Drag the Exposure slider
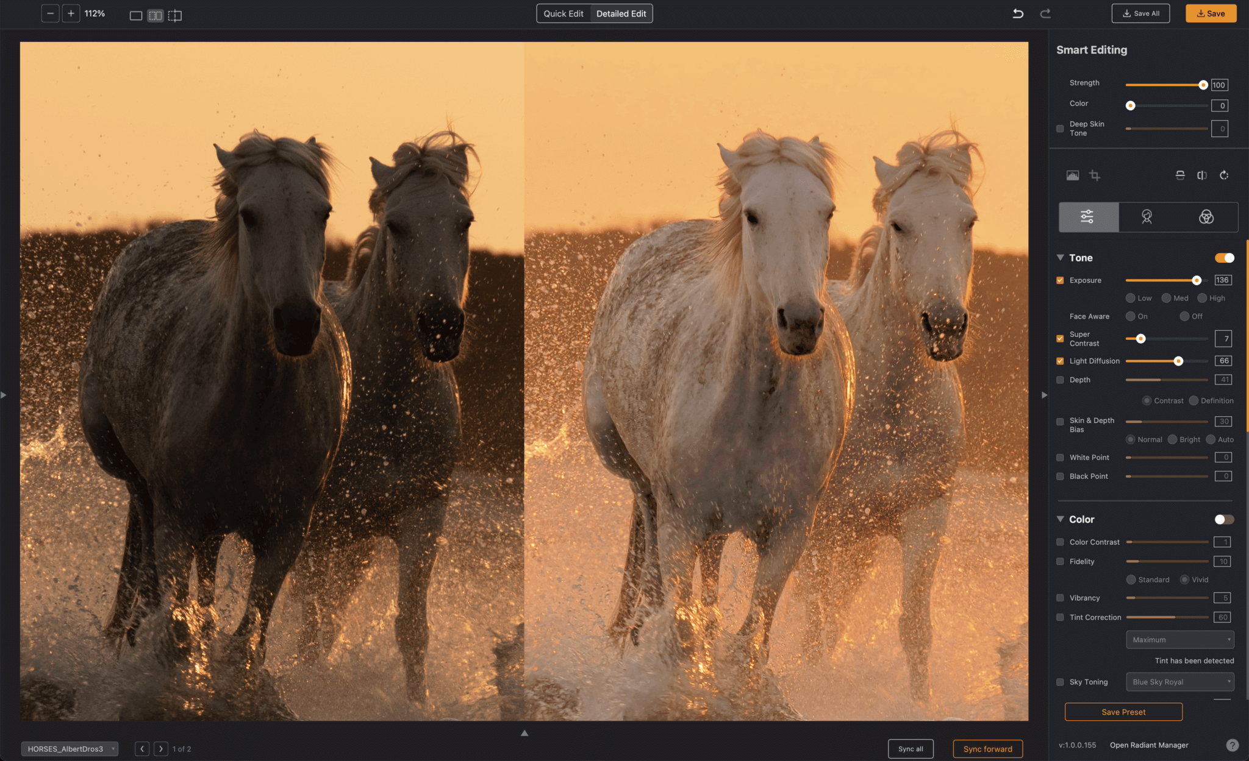The image size is (1249, 761). click(1197, 280)
